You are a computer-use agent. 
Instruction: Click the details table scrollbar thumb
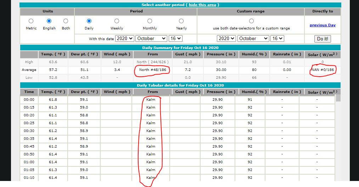click(x=338, y=98)
